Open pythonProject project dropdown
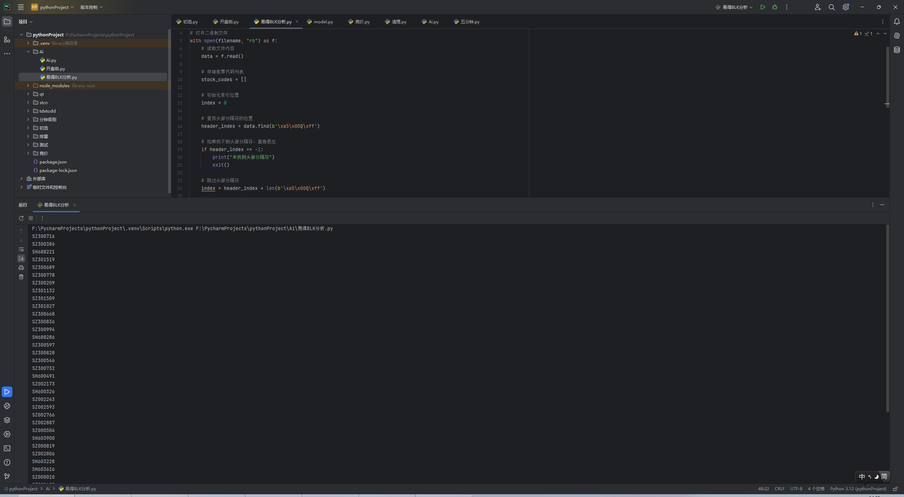This screenshot has height=497, width=904. 52,7
